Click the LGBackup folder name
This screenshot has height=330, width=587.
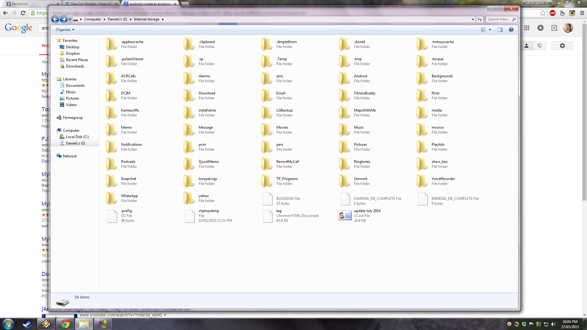(284, 110)
